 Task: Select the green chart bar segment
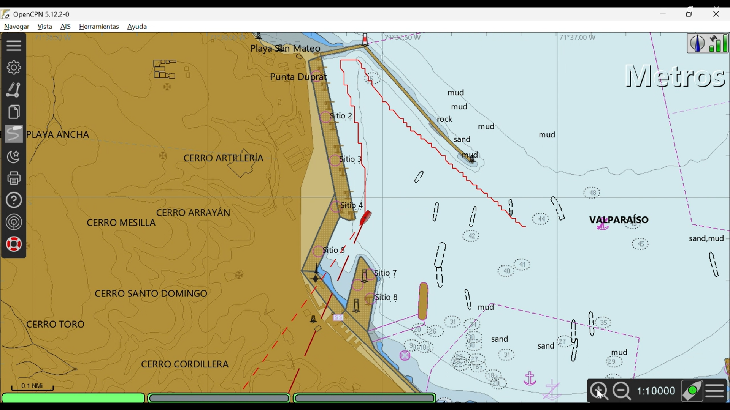73,398
